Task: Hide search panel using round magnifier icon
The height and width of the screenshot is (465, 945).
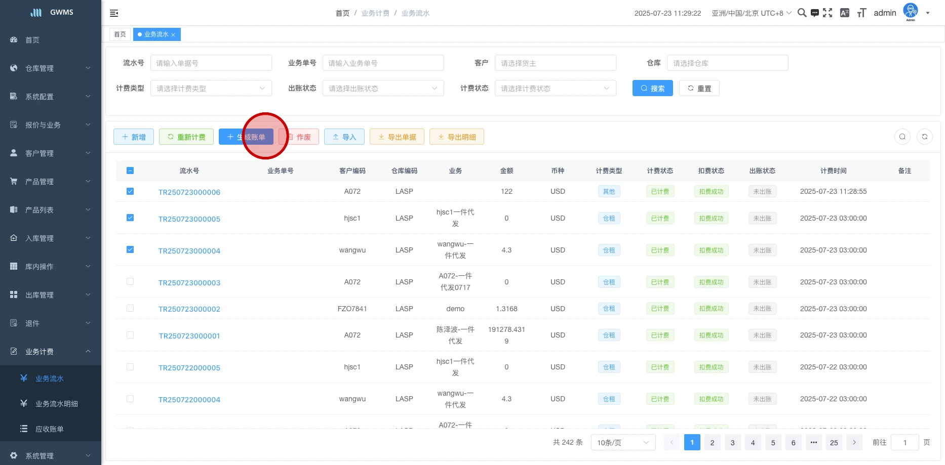Action: tap(902, 137)
